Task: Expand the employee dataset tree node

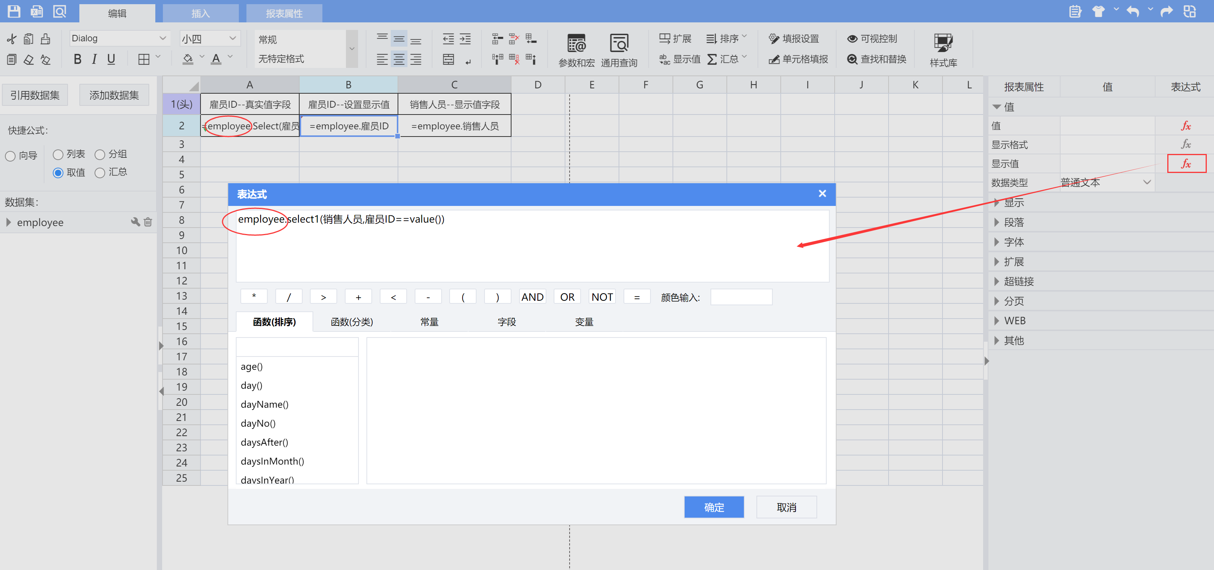Action: click(x=8, y=222)
